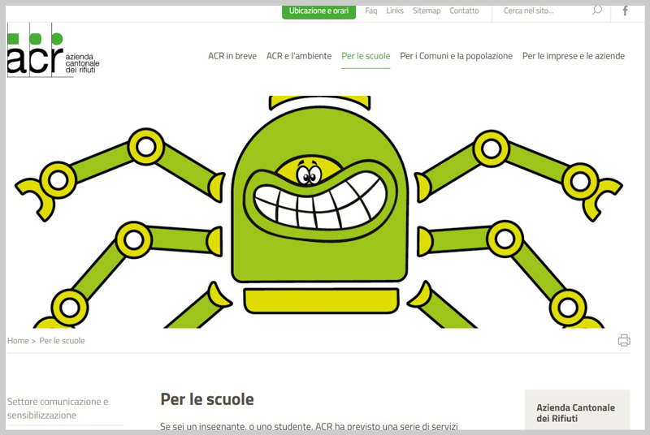Click the Facebook icon in the header
Viewport: 650px width, 435px height.
click(625, 11)
